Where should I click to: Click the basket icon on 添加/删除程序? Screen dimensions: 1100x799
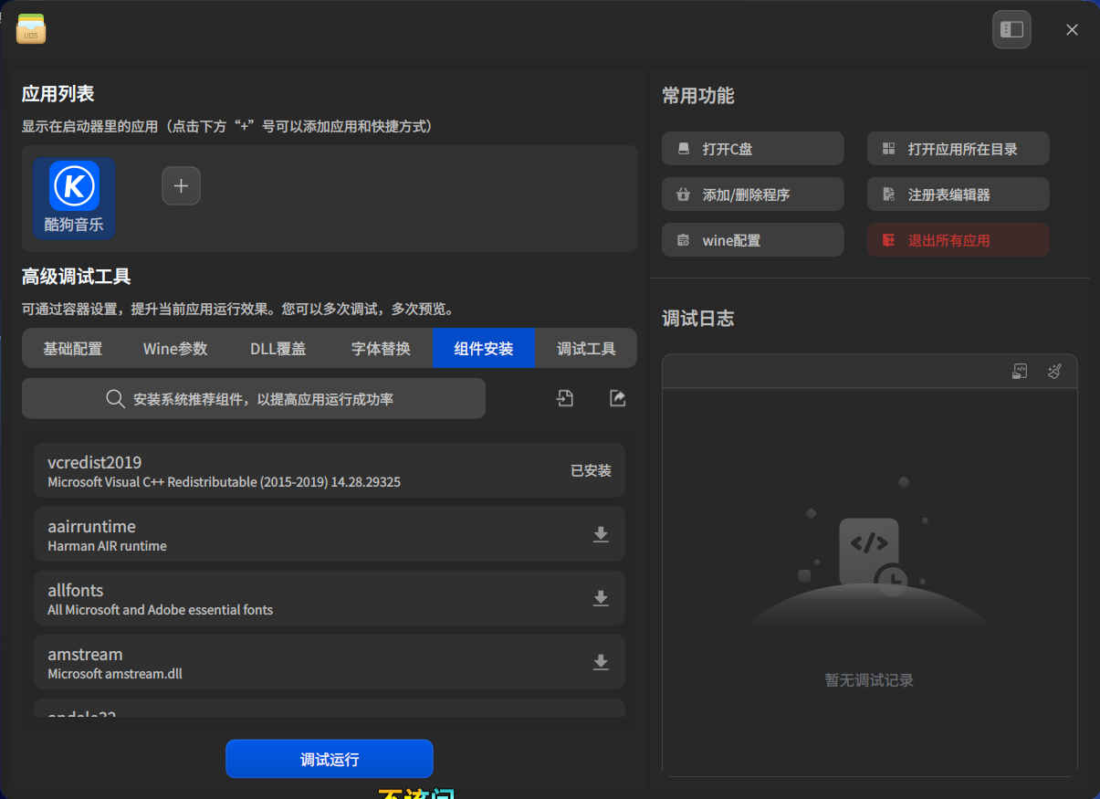click(x=683, y=194)
